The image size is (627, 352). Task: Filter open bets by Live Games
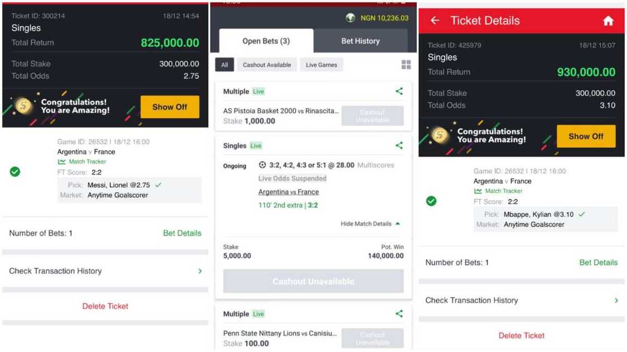[321, 65]
